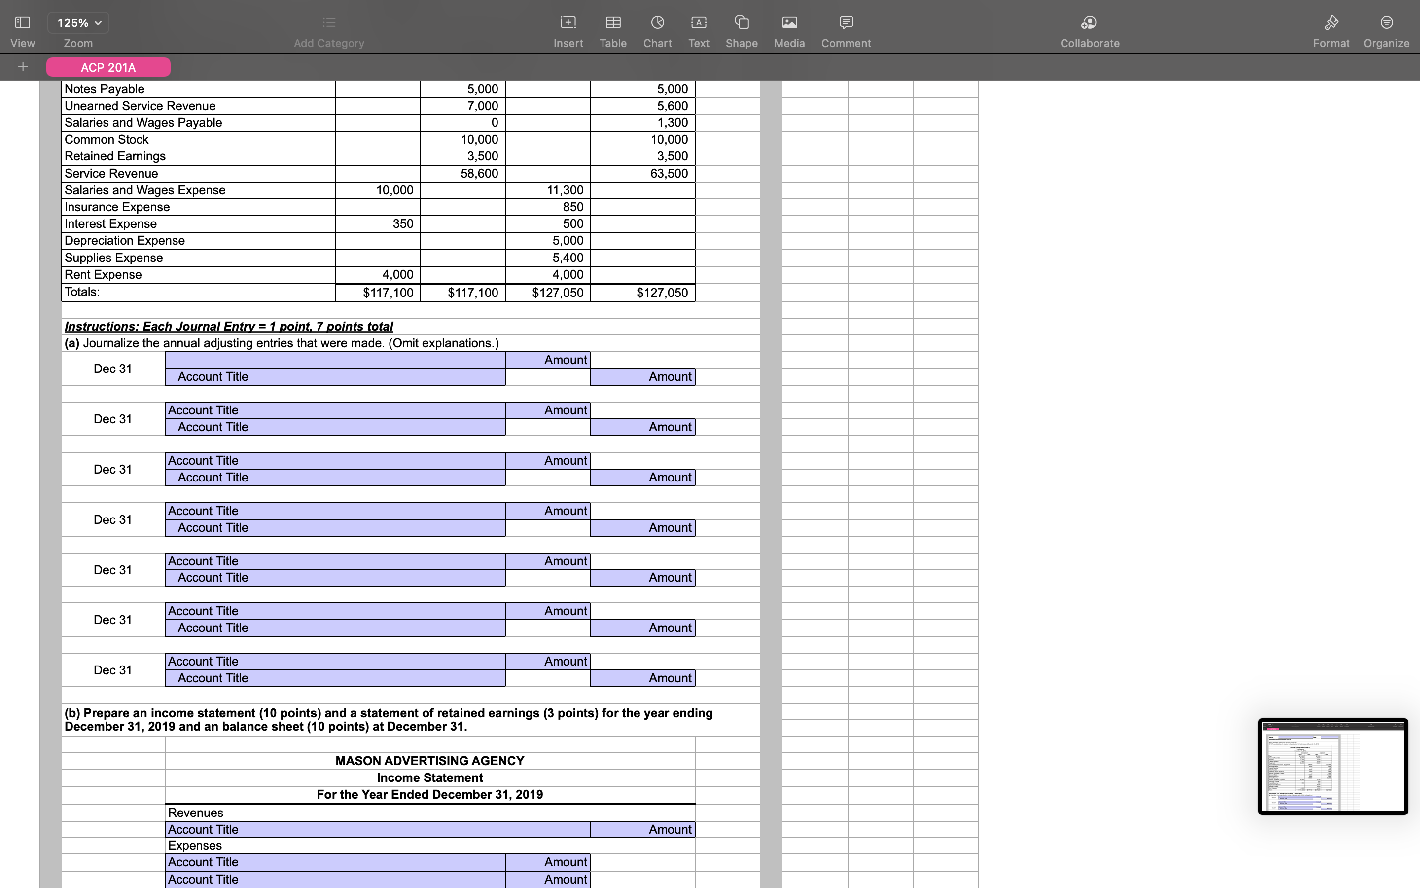Add a new sheet with plus button
The image size is (1420, 888).
[23, 67]
